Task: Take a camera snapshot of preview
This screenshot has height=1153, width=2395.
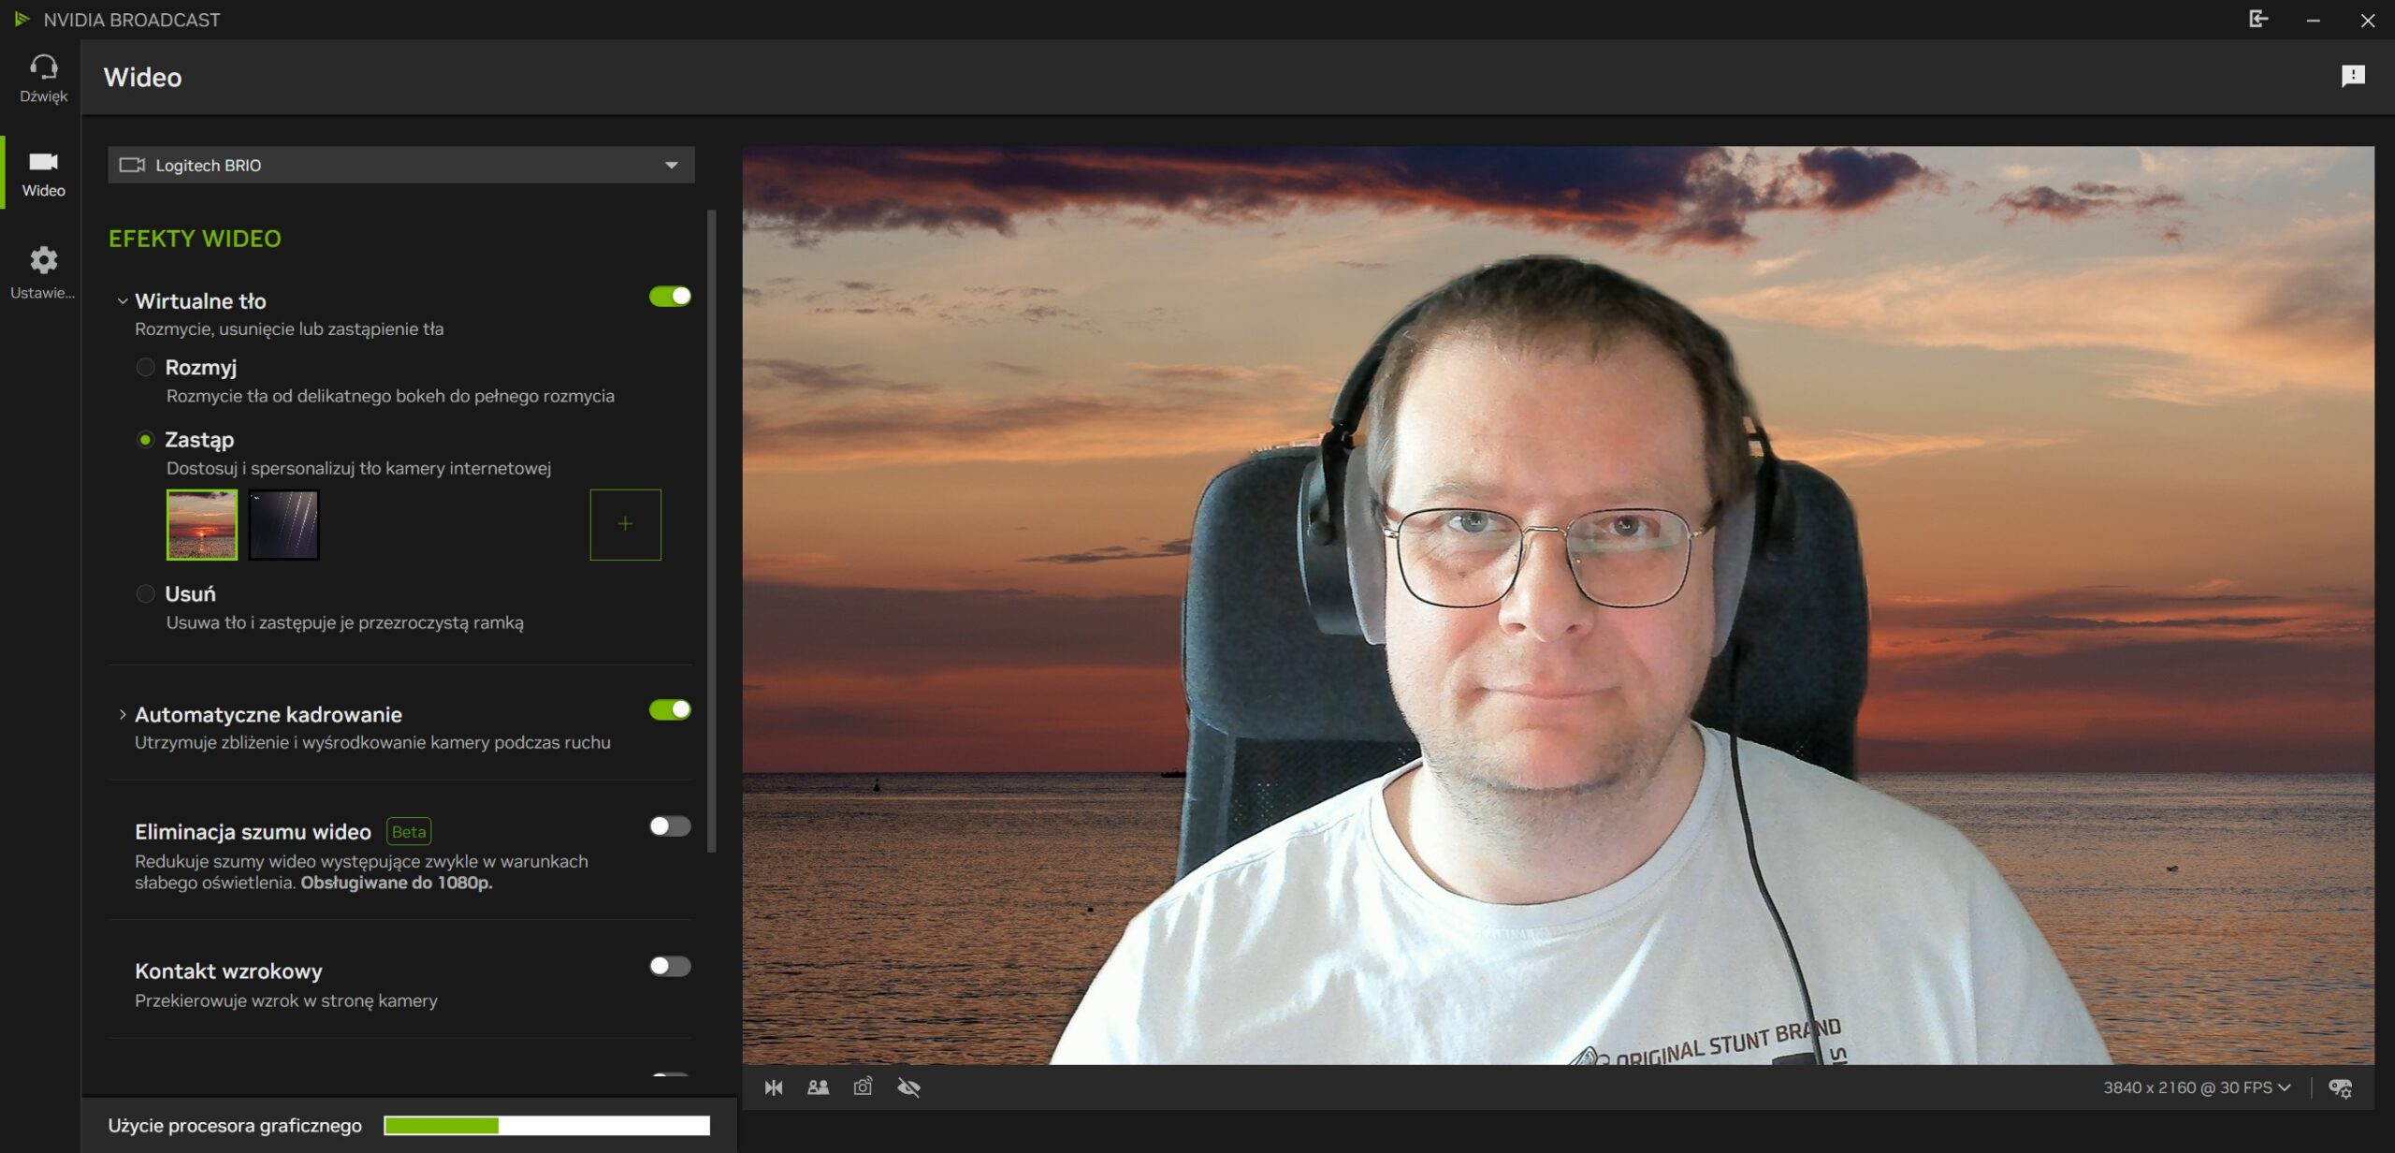Action: (x=863, y=1087)
